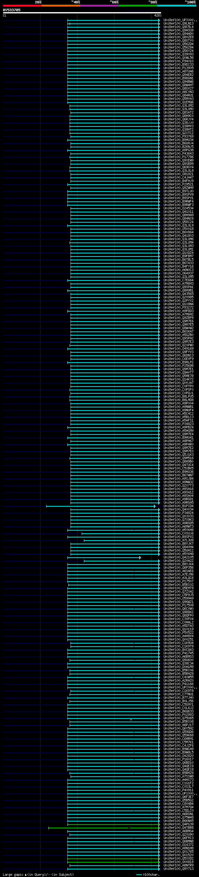Select the UniRef100_P41166 hit label
199x877 pixels.
178,684
